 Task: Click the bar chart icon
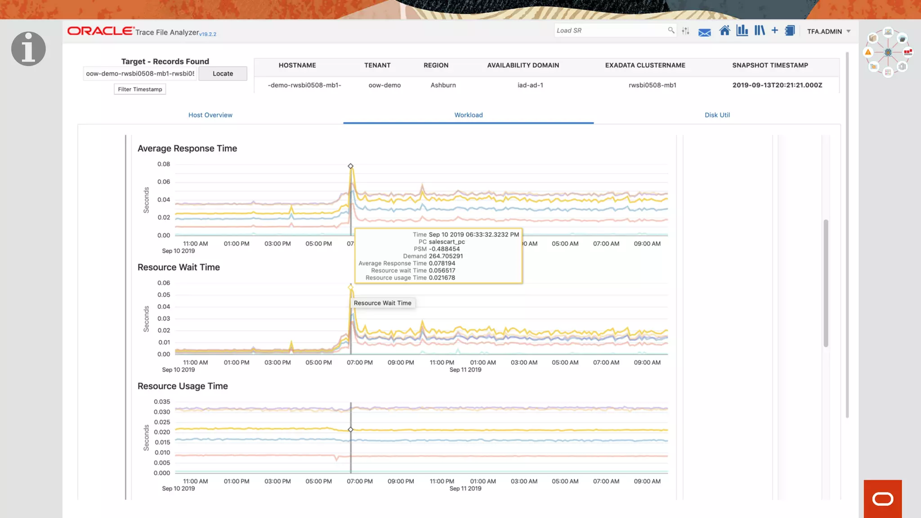742,31
